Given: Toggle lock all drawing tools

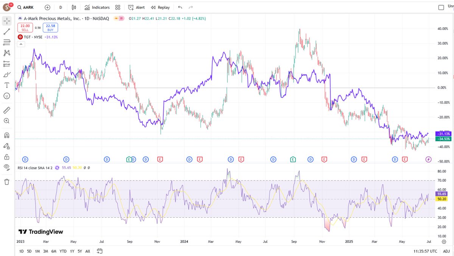Looking at the screenshot, I should [7, 157].
